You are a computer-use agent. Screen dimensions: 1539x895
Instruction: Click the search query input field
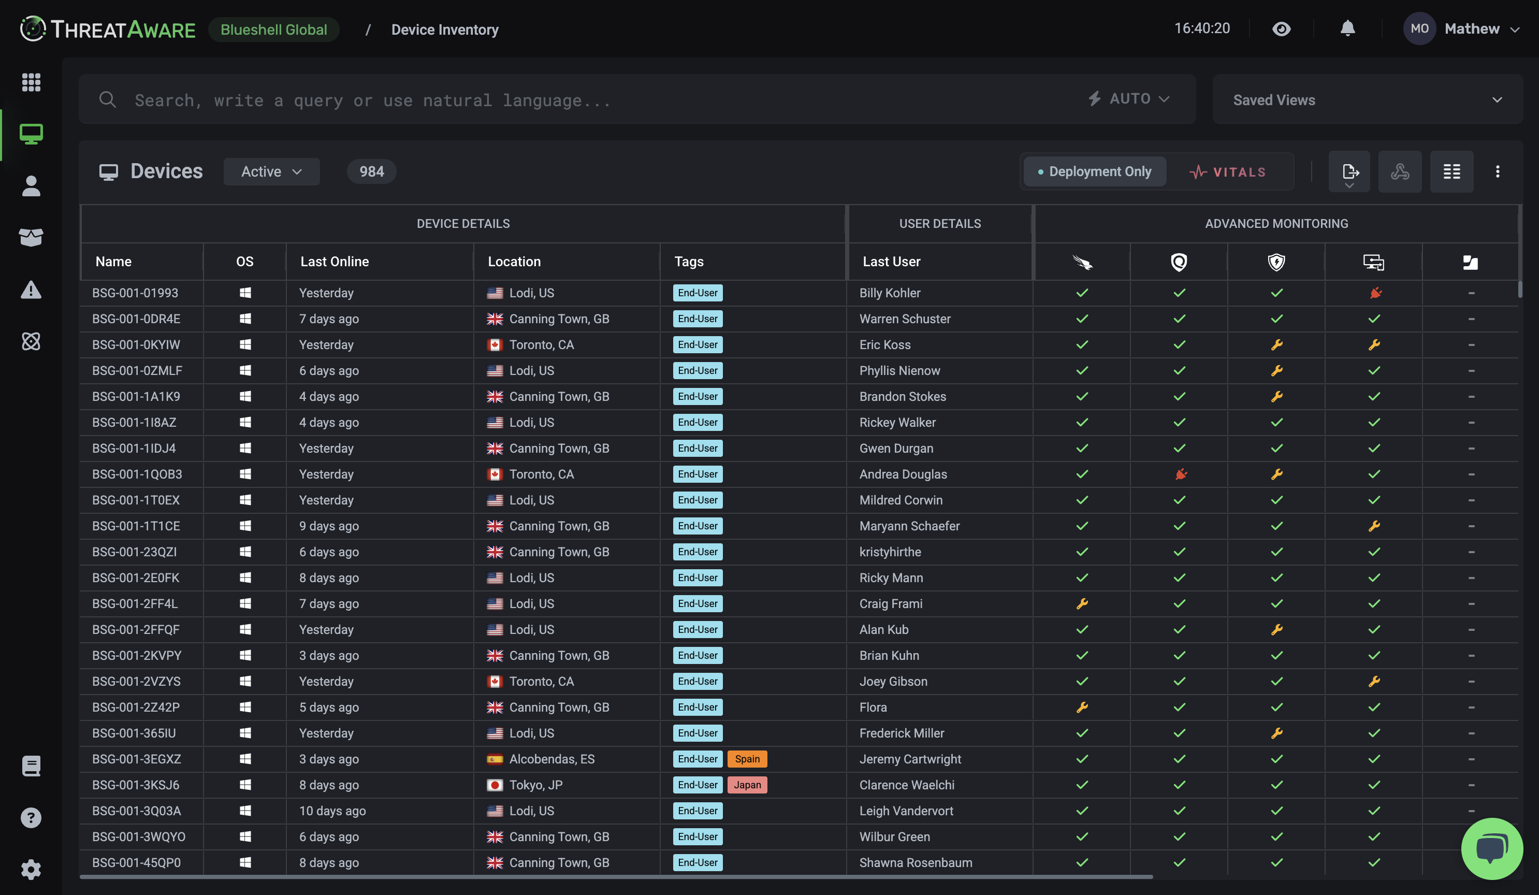tap(549, 99)
